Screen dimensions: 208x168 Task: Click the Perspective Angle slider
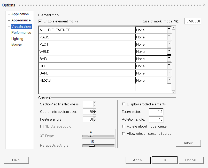(x=98, y=146)
